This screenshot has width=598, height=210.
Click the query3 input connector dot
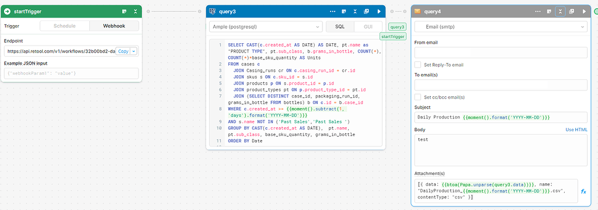[200, 11]
